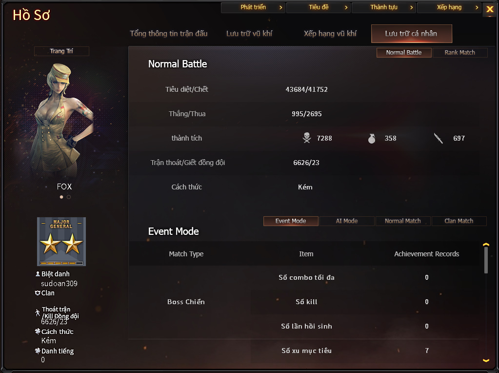Click the Major General rank badge
This screenshot has height=373, width=499.
61,242
